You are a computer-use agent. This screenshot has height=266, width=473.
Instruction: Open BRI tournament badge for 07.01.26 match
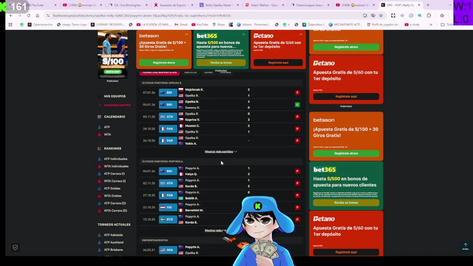[x=168, y=93]
